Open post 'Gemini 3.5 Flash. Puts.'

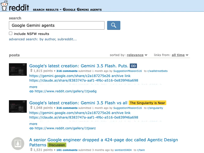coord(79,66)
